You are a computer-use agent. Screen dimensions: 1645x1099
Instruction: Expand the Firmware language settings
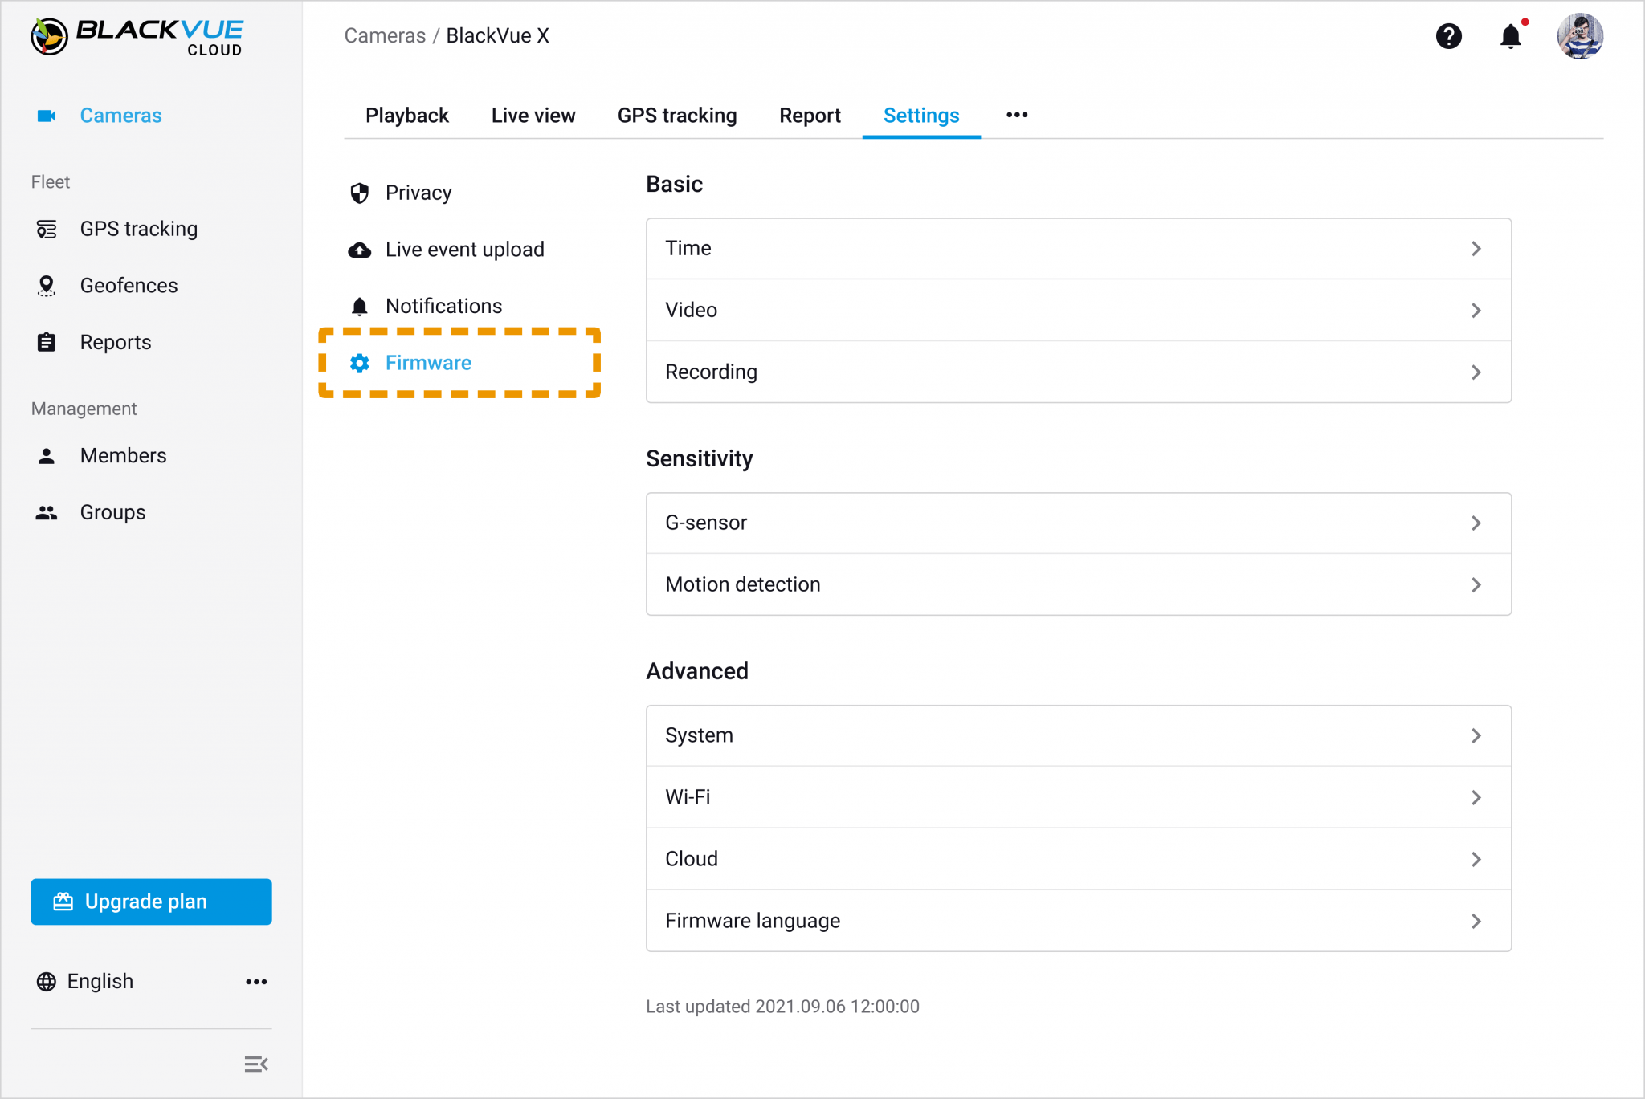(x=1078, y=921)
